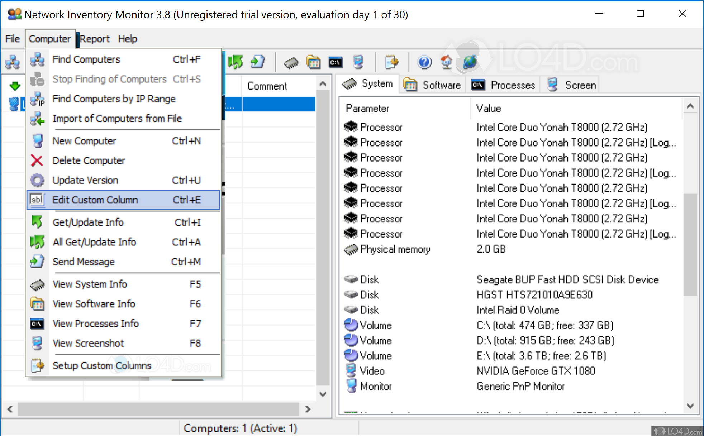Open the Help menu

[128, 39]
